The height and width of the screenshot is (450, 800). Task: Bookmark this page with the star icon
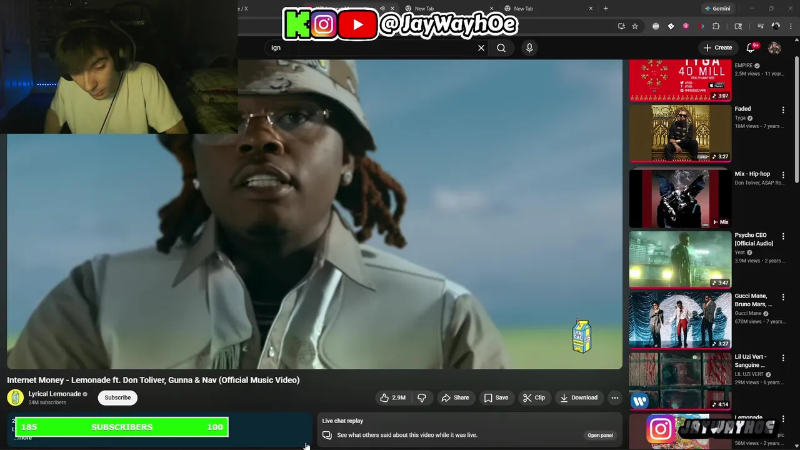tap(635, 26)
